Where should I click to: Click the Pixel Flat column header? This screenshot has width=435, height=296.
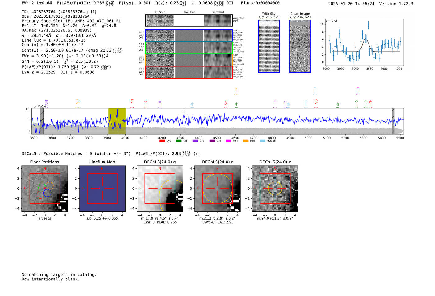click(x=189, y=12)
